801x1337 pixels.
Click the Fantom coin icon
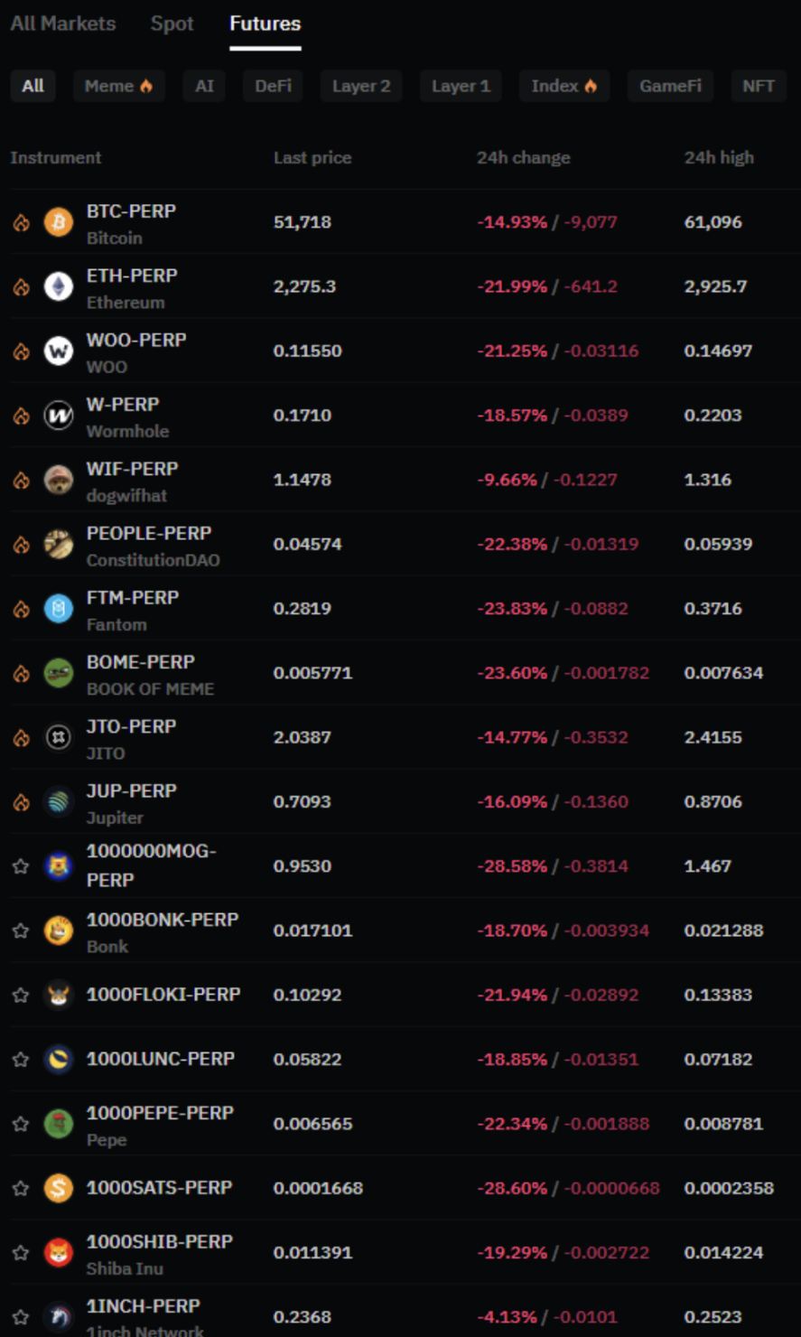[x=59, y=609]
